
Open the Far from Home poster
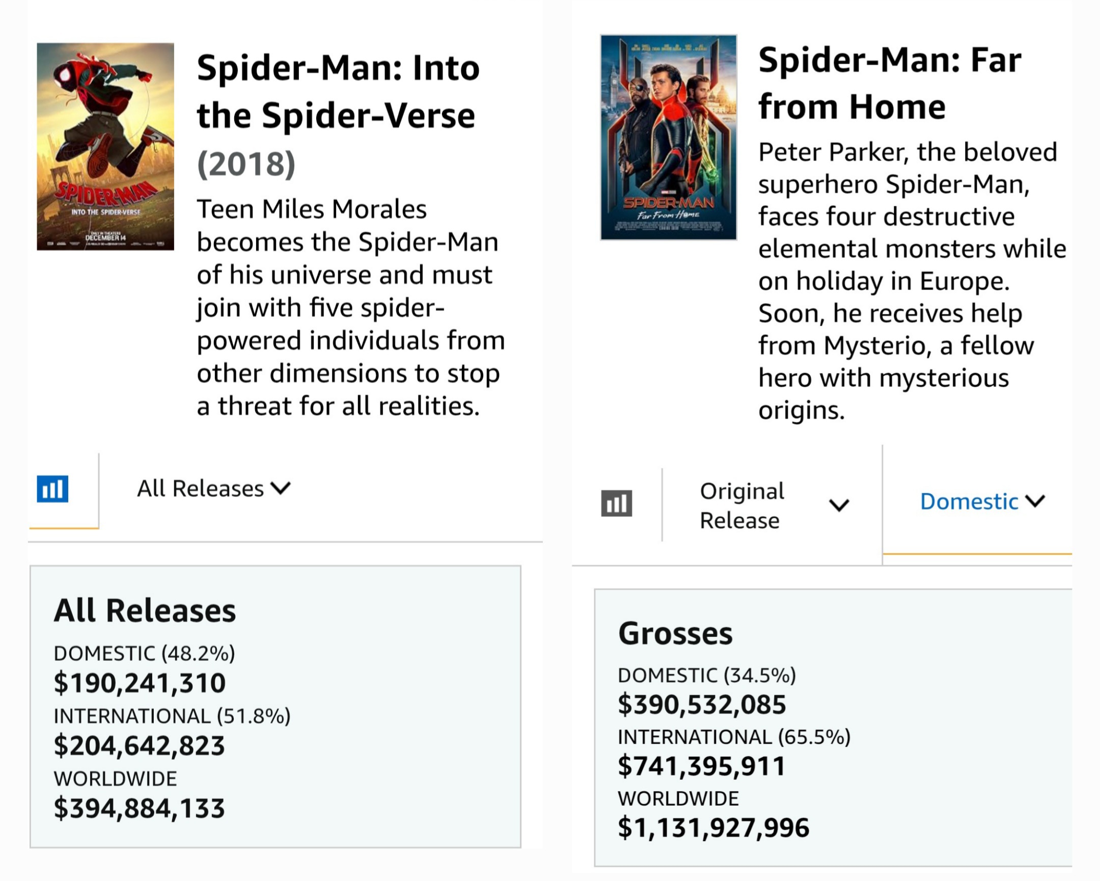coord(668,137)
